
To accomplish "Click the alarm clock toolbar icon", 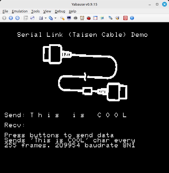I will coord(82,18).
